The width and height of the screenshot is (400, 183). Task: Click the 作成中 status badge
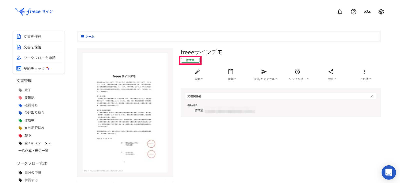click(190, 60)
